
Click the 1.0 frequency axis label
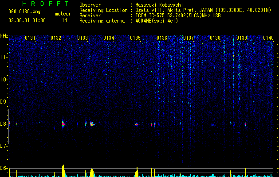pos(4,80)
